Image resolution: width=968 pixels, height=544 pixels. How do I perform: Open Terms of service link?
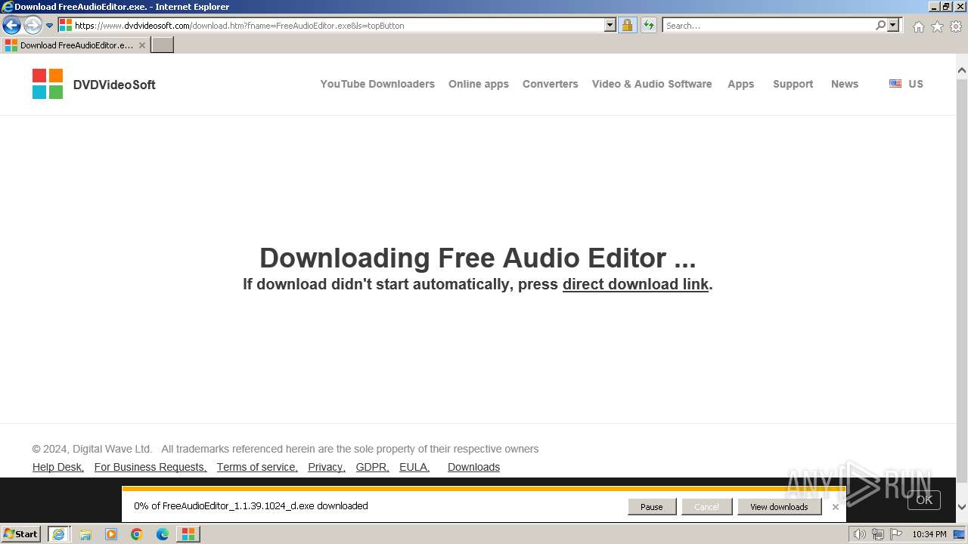(257, 467)
